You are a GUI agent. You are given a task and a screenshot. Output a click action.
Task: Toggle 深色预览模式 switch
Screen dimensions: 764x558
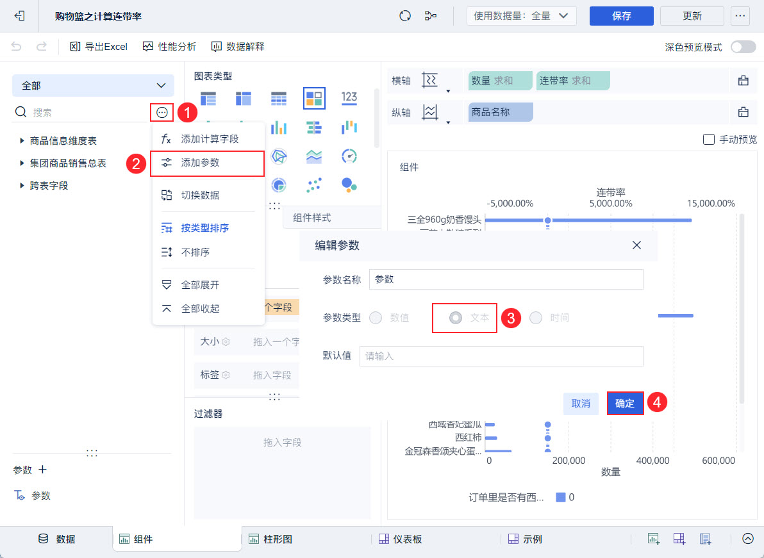743,47
